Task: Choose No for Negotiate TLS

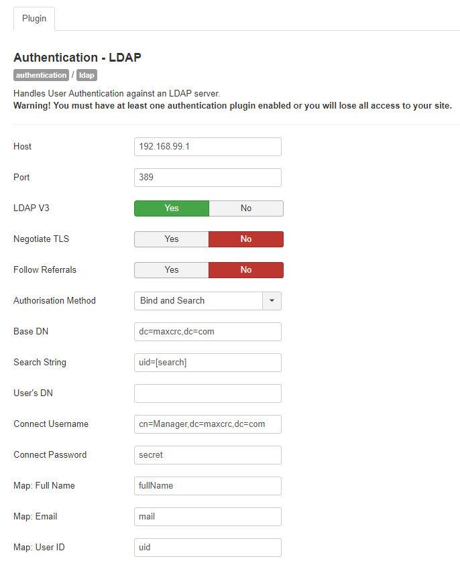Action: coord(246,239)
